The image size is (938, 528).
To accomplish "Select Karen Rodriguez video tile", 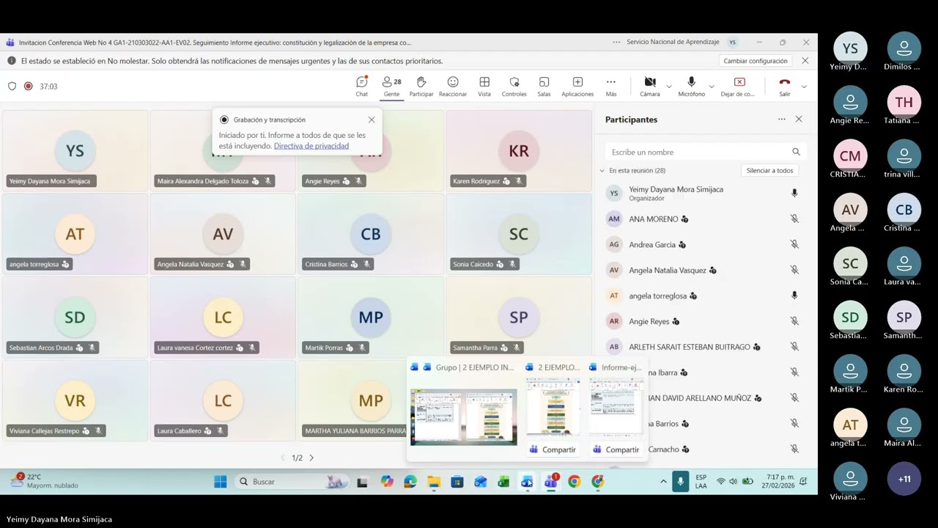I will (x=519, y=151).
